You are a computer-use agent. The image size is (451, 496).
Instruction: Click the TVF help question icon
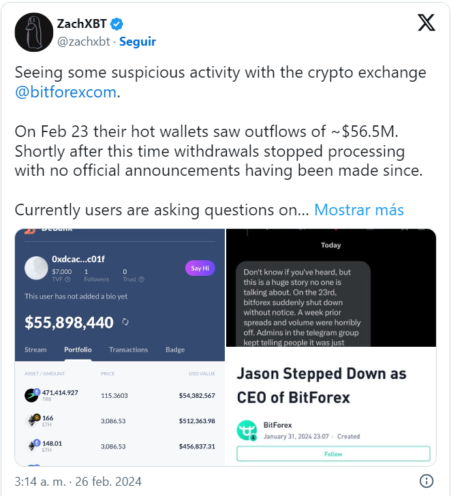[67, 279]
